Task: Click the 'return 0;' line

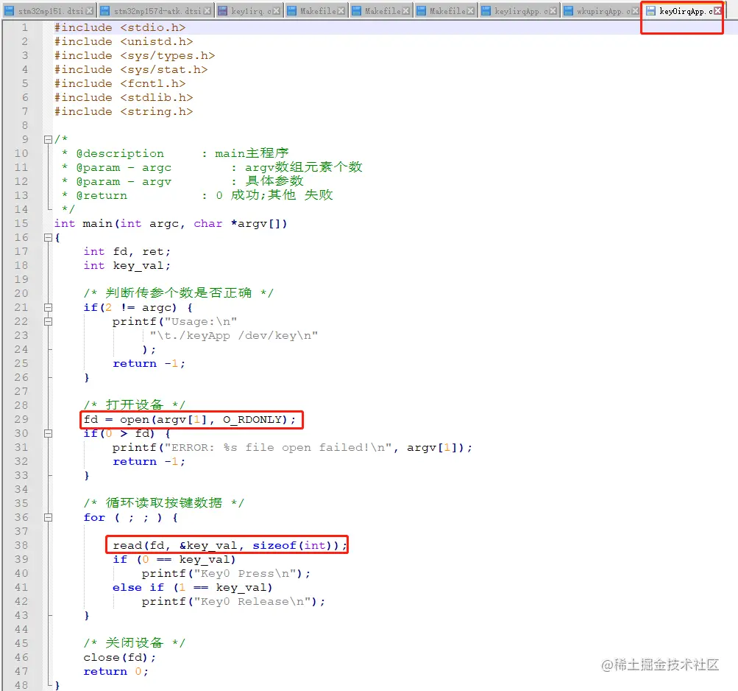Action: tap(116, 671)
